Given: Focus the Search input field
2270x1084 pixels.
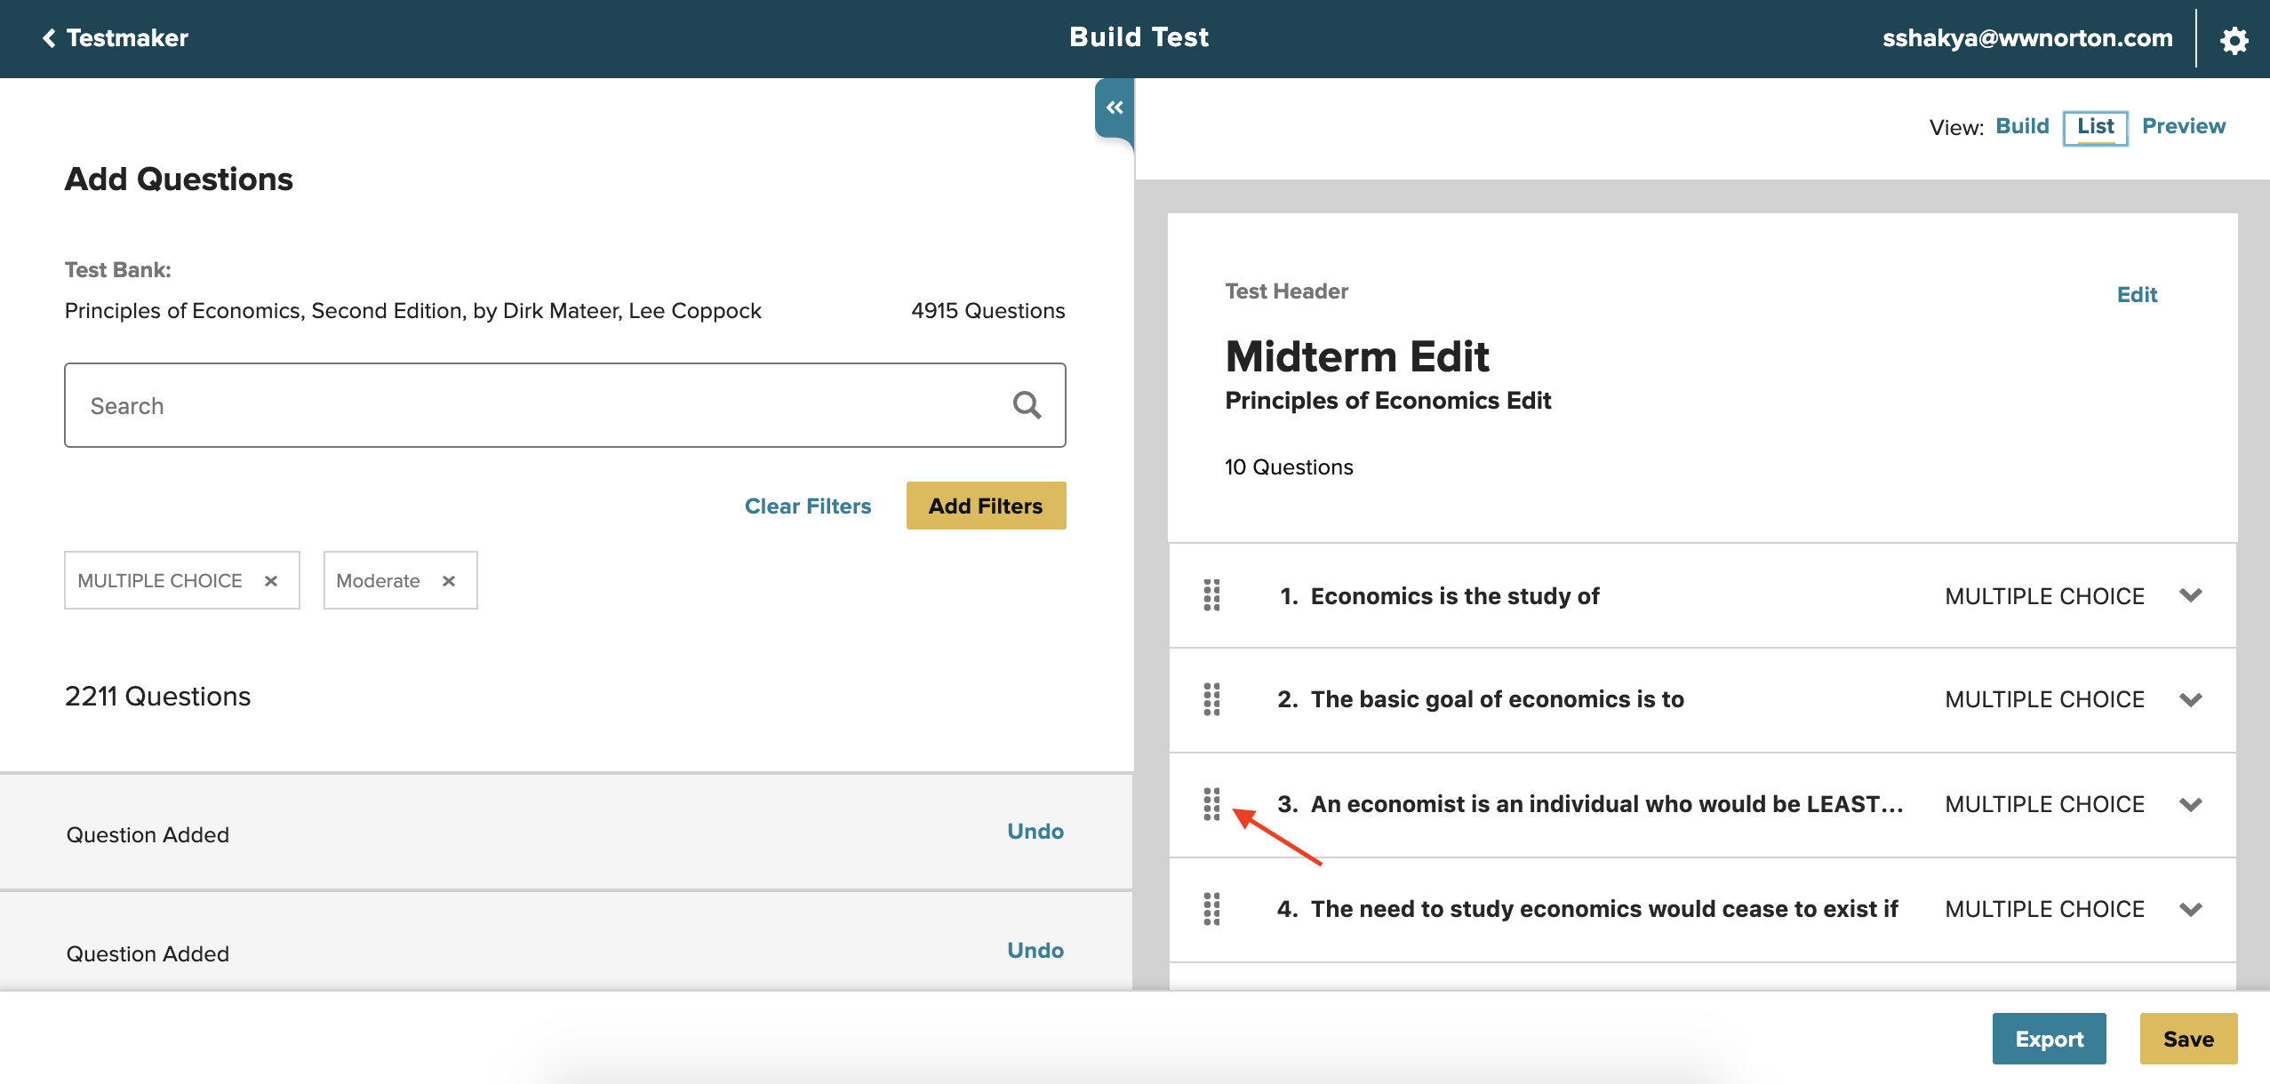Looking at the screenshot, I should coord(533,405).
